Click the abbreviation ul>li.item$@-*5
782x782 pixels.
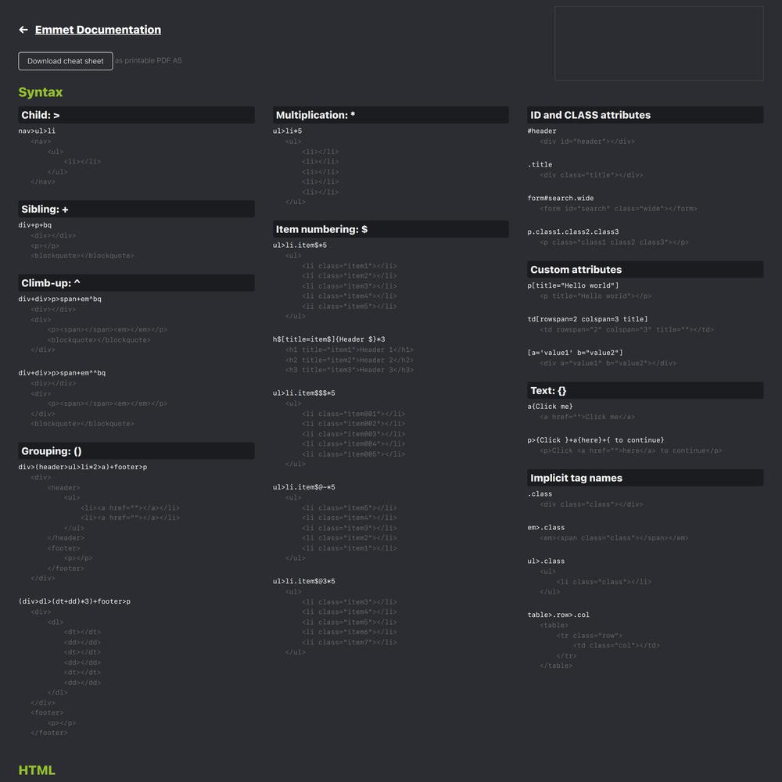[x=303, y=487]
